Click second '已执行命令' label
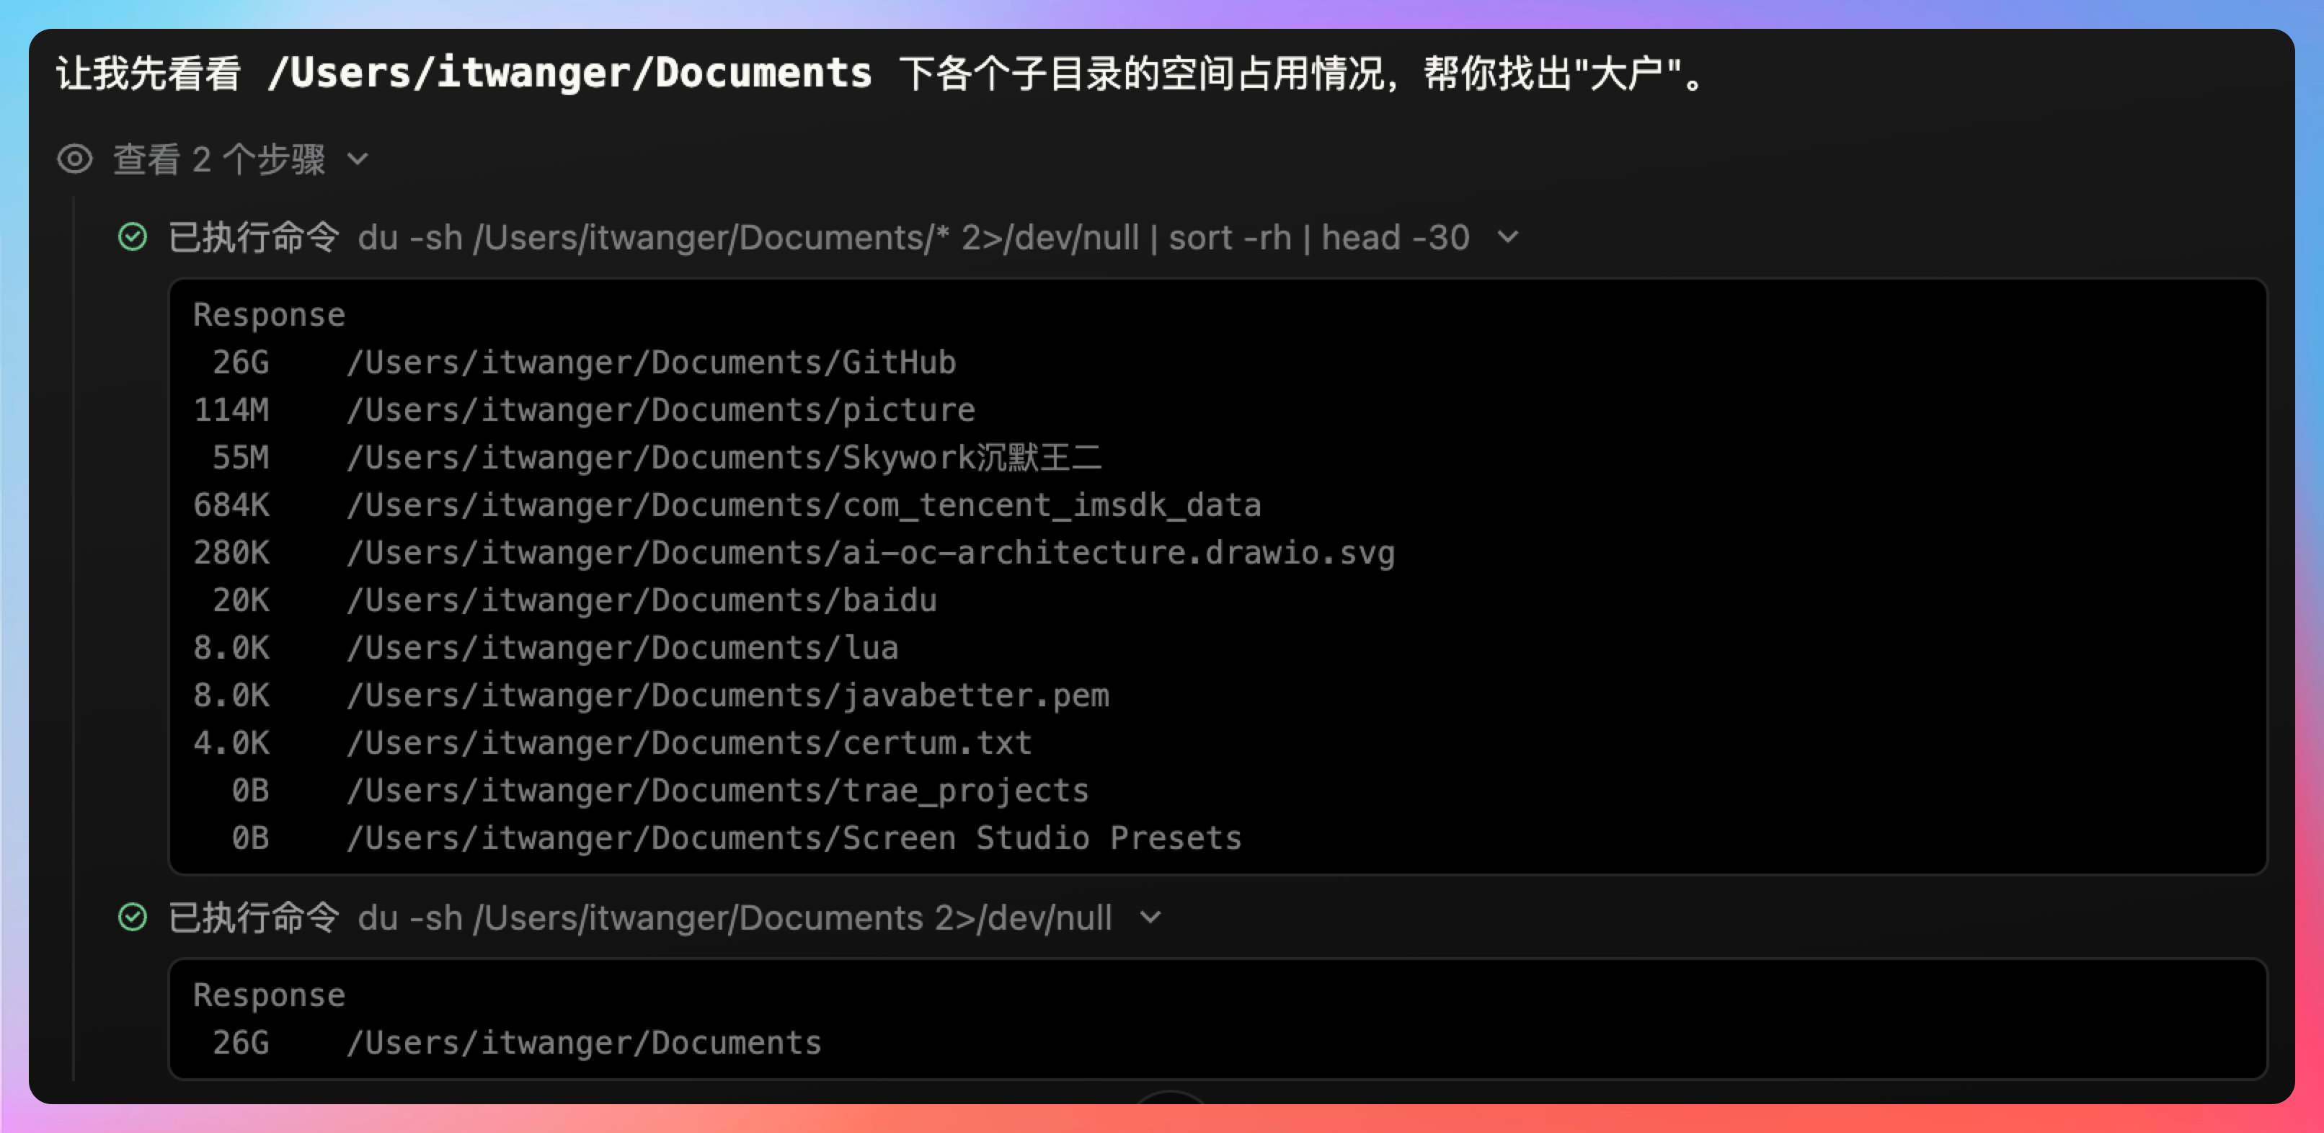The image size is (2324, 1133). point(254,917)
